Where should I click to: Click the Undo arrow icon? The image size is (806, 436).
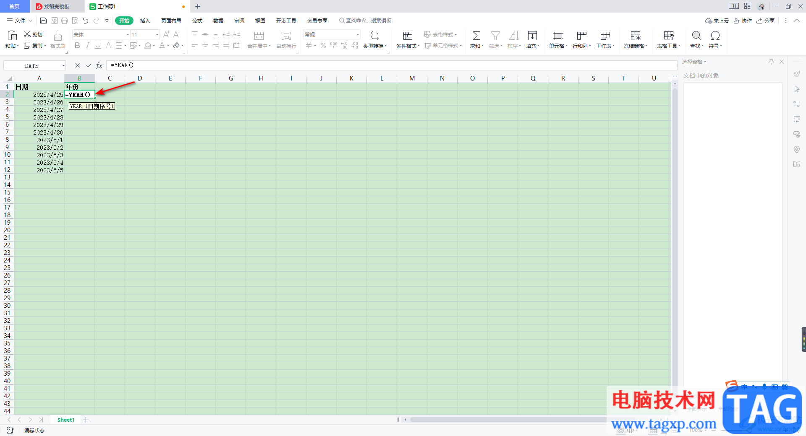(86, 21)
